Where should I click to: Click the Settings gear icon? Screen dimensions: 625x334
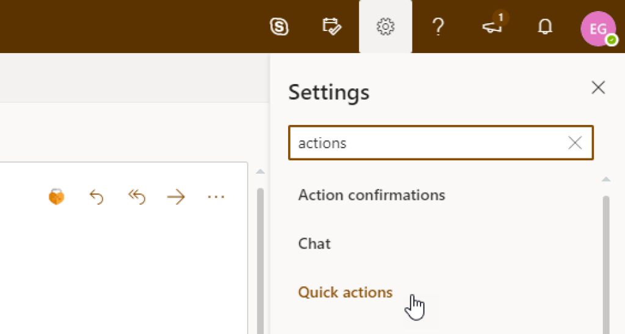(x=385, y=27)
